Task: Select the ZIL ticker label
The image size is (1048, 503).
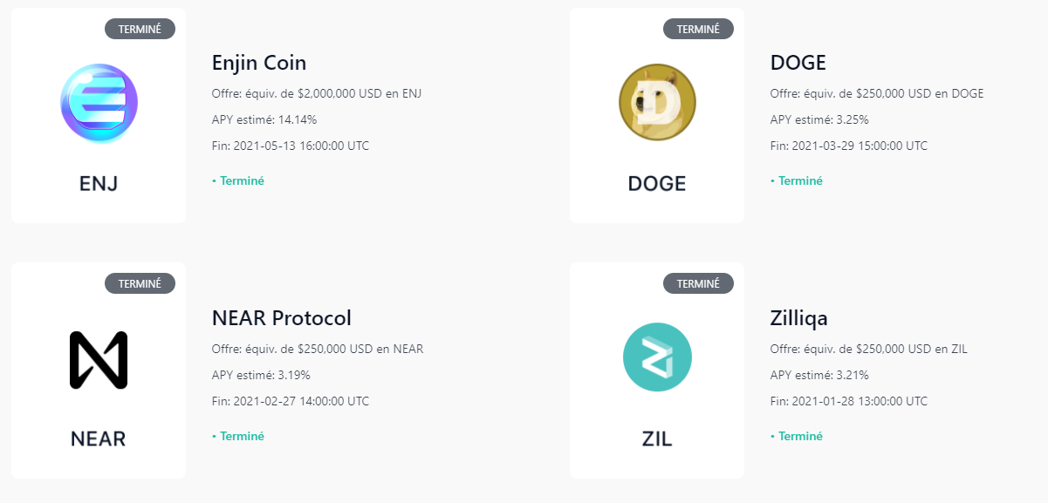Action: tap(657, 438)
